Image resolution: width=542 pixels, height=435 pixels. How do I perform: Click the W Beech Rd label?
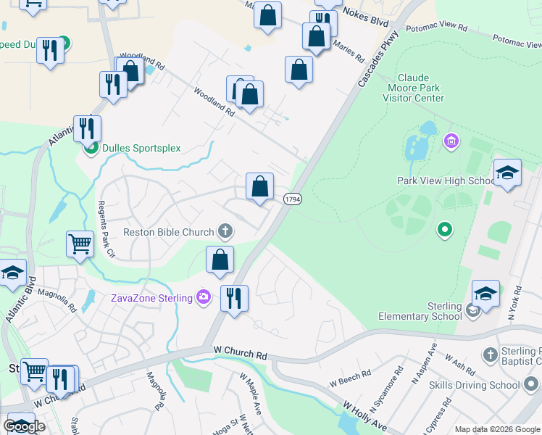350,378
